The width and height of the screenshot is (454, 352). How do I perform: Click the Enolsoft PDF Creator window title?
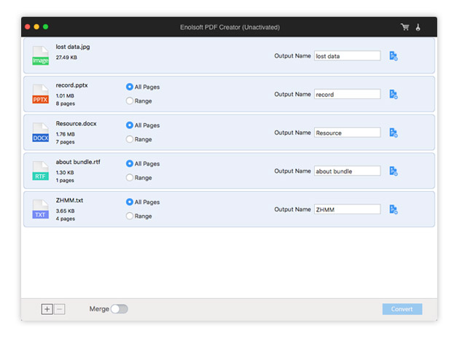tap(230, 27)
